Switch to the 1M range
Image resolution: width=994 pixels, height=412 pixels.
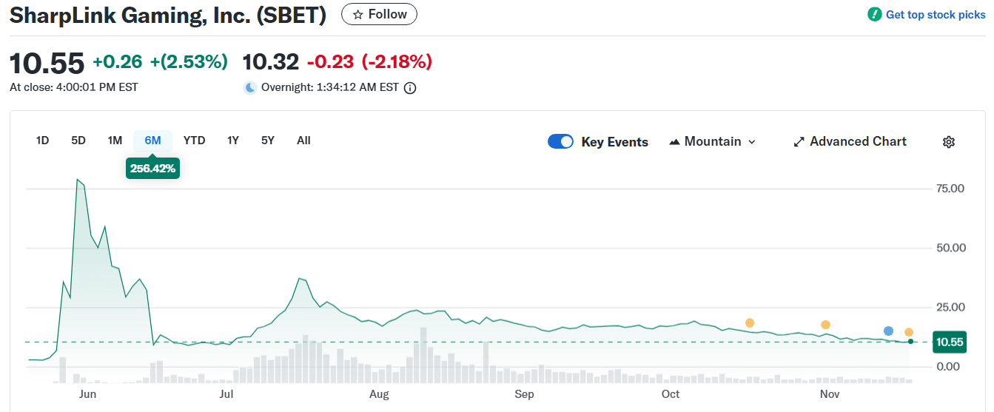click(x=115, y=141)
